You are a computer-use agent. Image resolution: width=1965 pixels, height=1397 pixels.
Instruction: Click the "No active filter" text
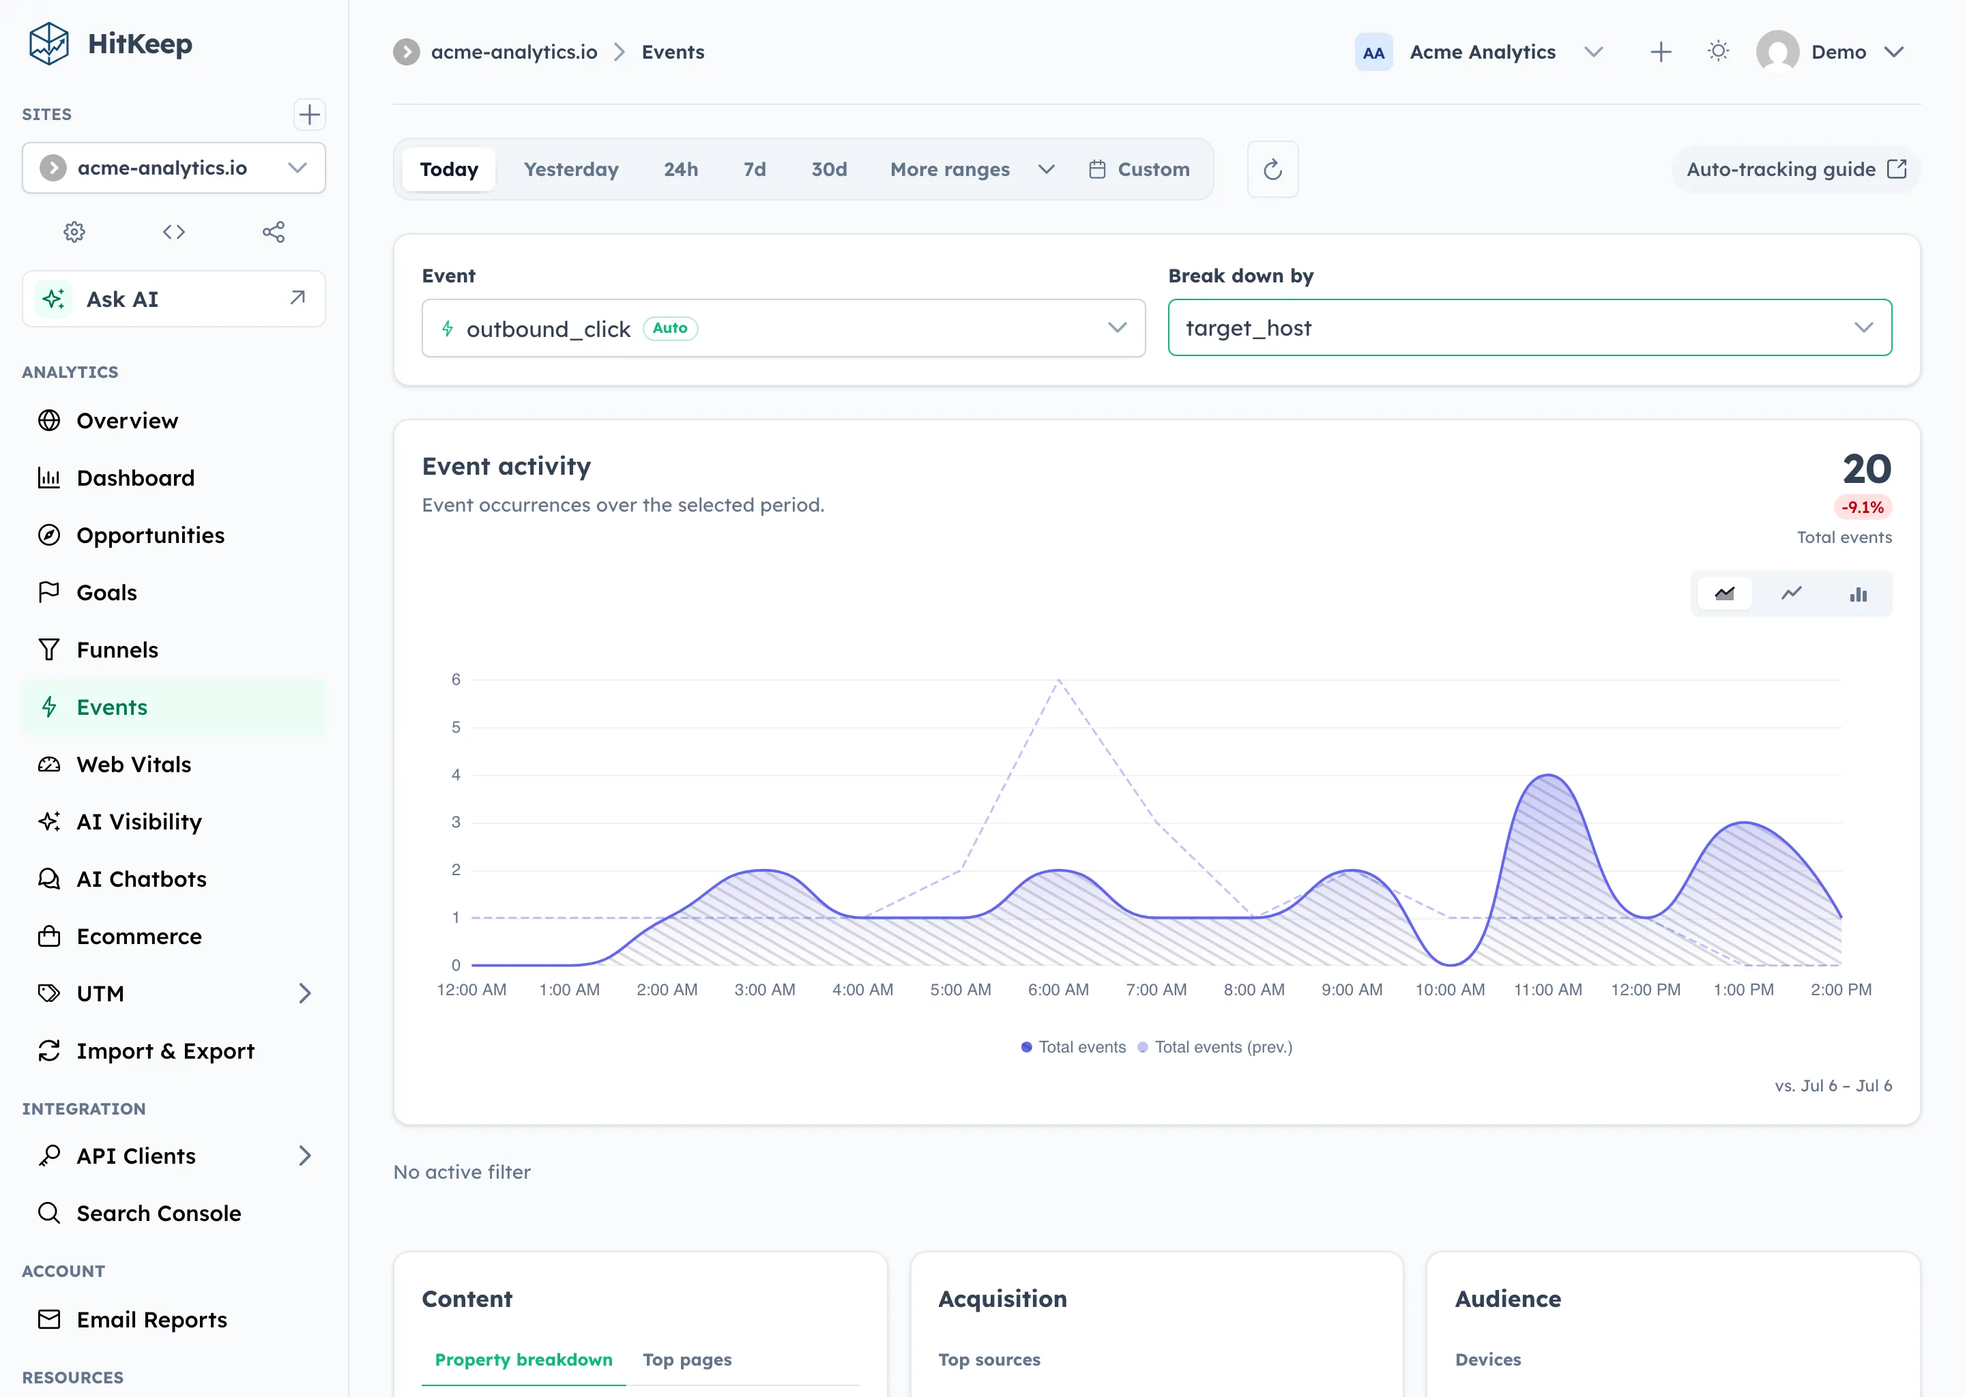click(462, 1172)
